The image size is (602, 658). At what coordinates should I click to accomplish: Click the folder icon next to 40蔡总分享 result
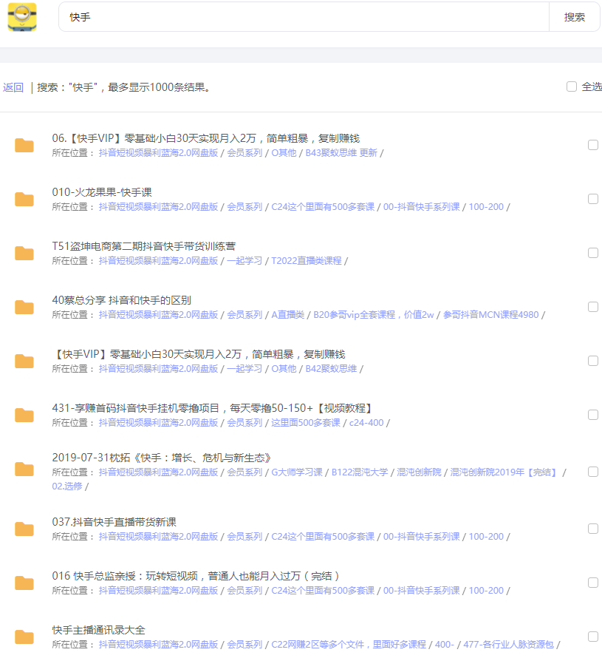pos(24,306)
